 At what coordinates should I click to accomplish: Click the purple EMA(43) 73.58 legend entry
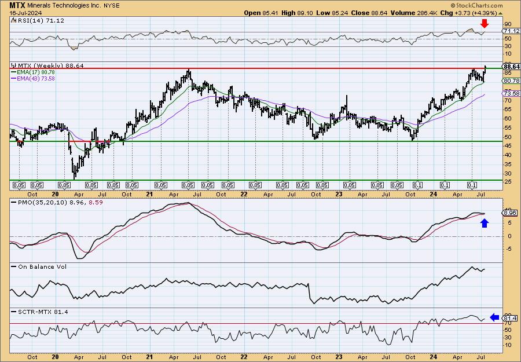click(33, 78)
